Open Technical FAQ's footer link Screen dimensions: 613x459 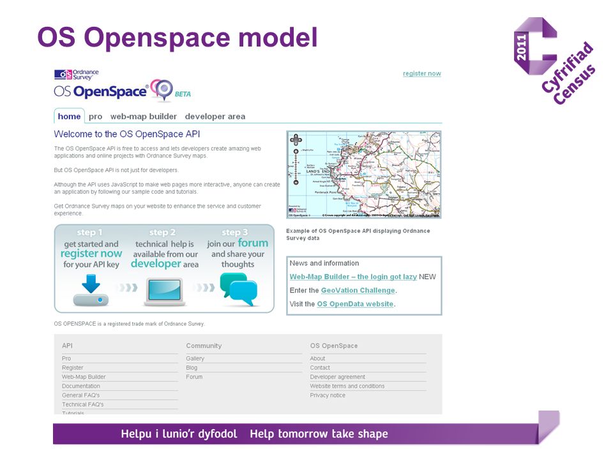pos(83,405)
